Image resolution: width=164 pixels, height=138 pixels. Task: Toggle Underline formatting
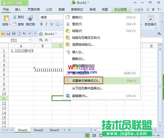click(51, 24)
